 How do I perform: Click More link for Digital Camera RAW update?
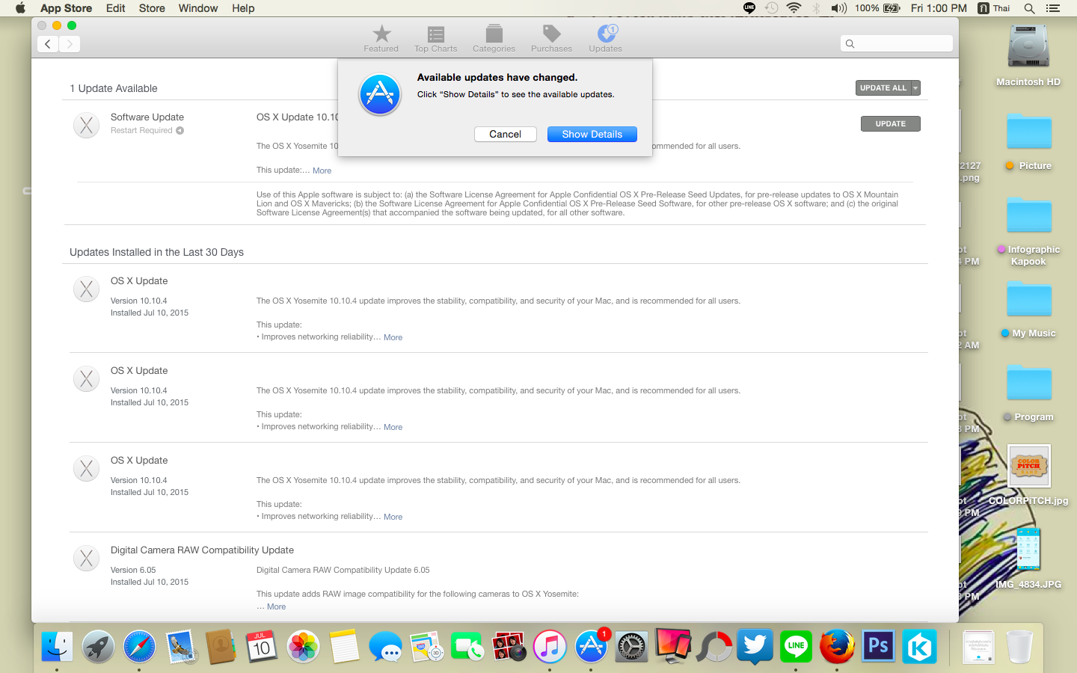coord(276,606)
